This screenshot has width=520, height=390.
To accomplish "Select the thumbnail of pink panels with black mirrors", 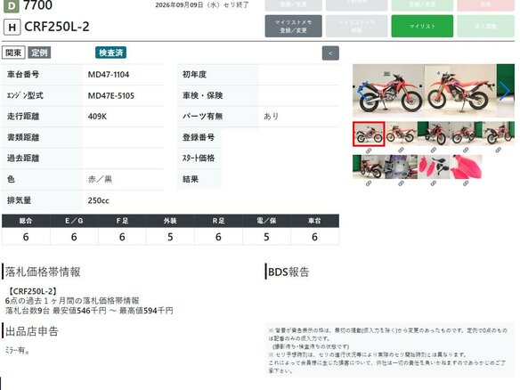I will pos(434,167).
